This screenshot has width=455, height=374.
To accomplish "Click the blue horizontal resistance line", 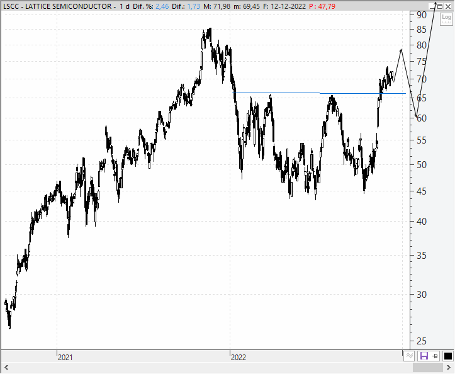I will (319, 93).
